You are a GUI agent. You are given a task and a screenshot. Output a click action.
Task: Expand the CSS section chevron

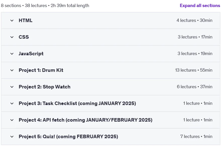coord(12,37)
